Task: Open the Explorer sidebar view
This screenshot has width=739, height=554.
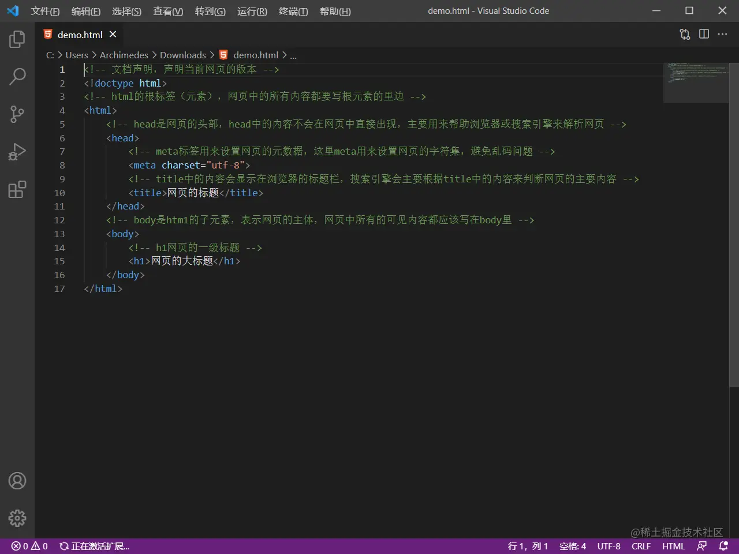Action: [x=17, y=39]
